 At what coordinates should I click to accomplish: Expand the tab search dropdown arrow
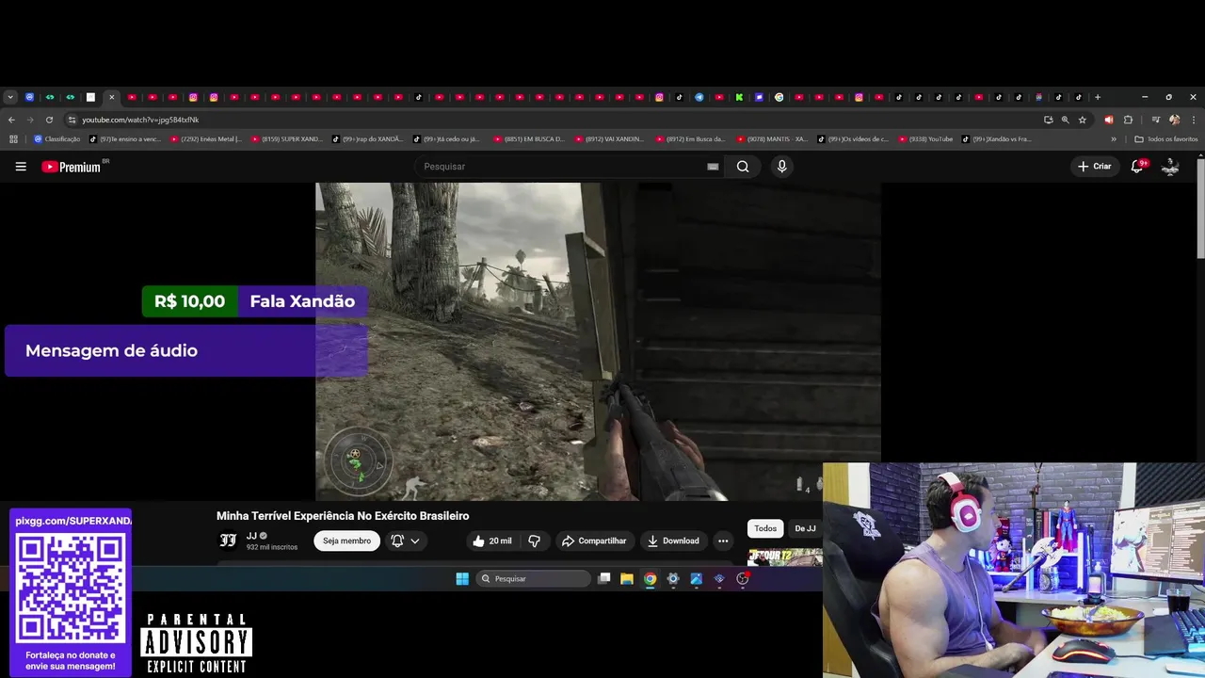tap(9, 97)
